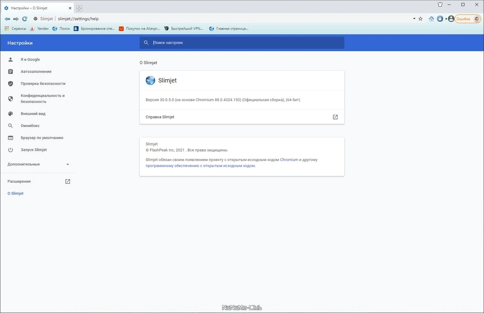The image size is (484, 313).
Task: Click the 'Slimjet' site chip in address bar
Action: point(43,19)
